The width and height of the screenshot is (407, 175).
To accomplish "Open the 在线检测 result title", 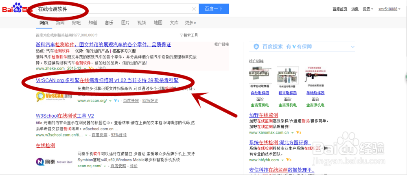I will click(46, 145).
